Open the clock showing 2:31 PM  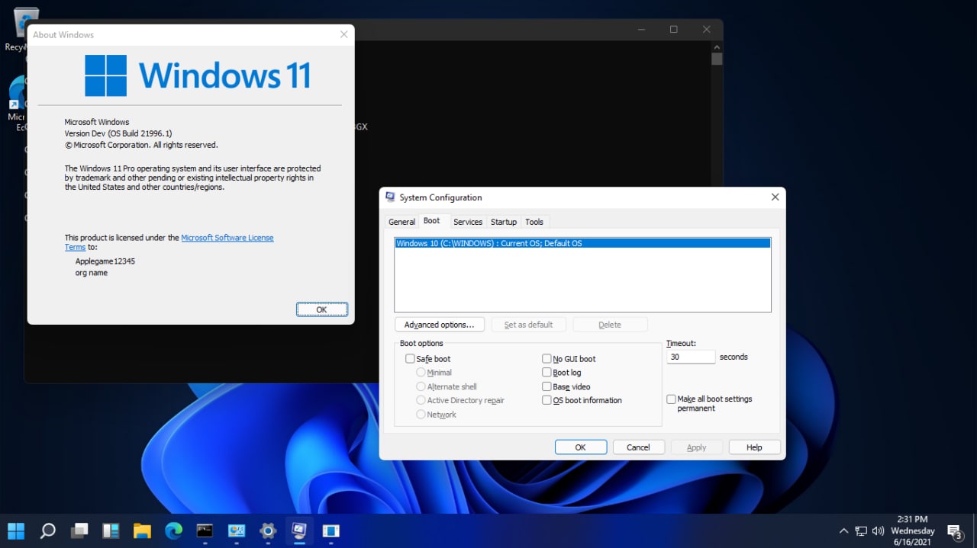pos(913,530)
